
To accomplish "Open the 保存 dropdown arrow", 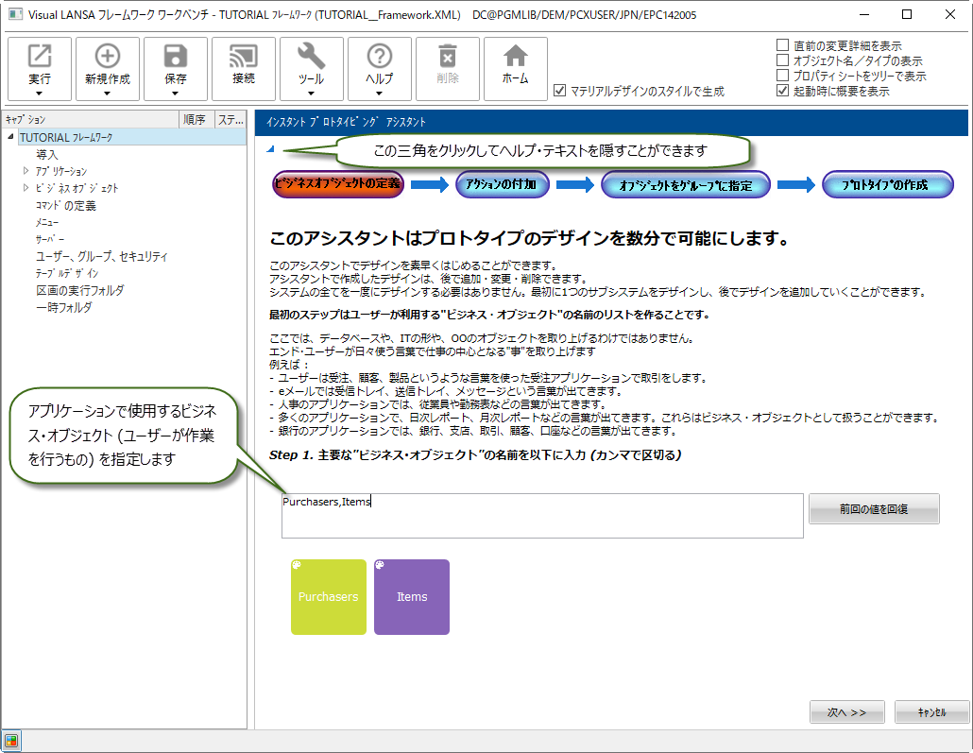I will (176, 94).
